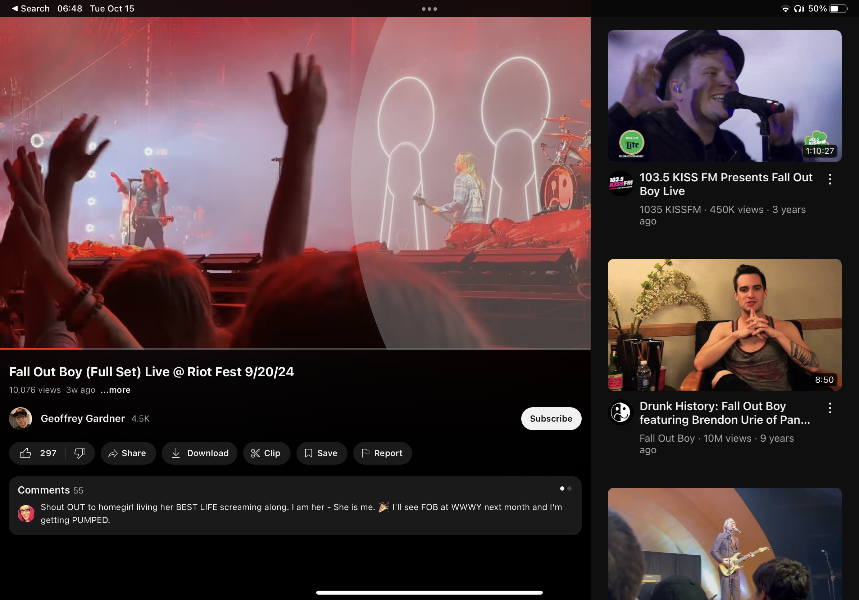The height and width of the screenshot is (600, 859).
Task: Like the video with the thumbs-up icon
Action: [x=26, y=453]
